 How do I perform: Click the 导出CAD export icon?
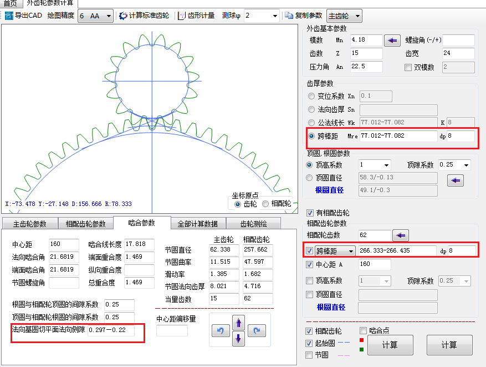click(9, 16)
